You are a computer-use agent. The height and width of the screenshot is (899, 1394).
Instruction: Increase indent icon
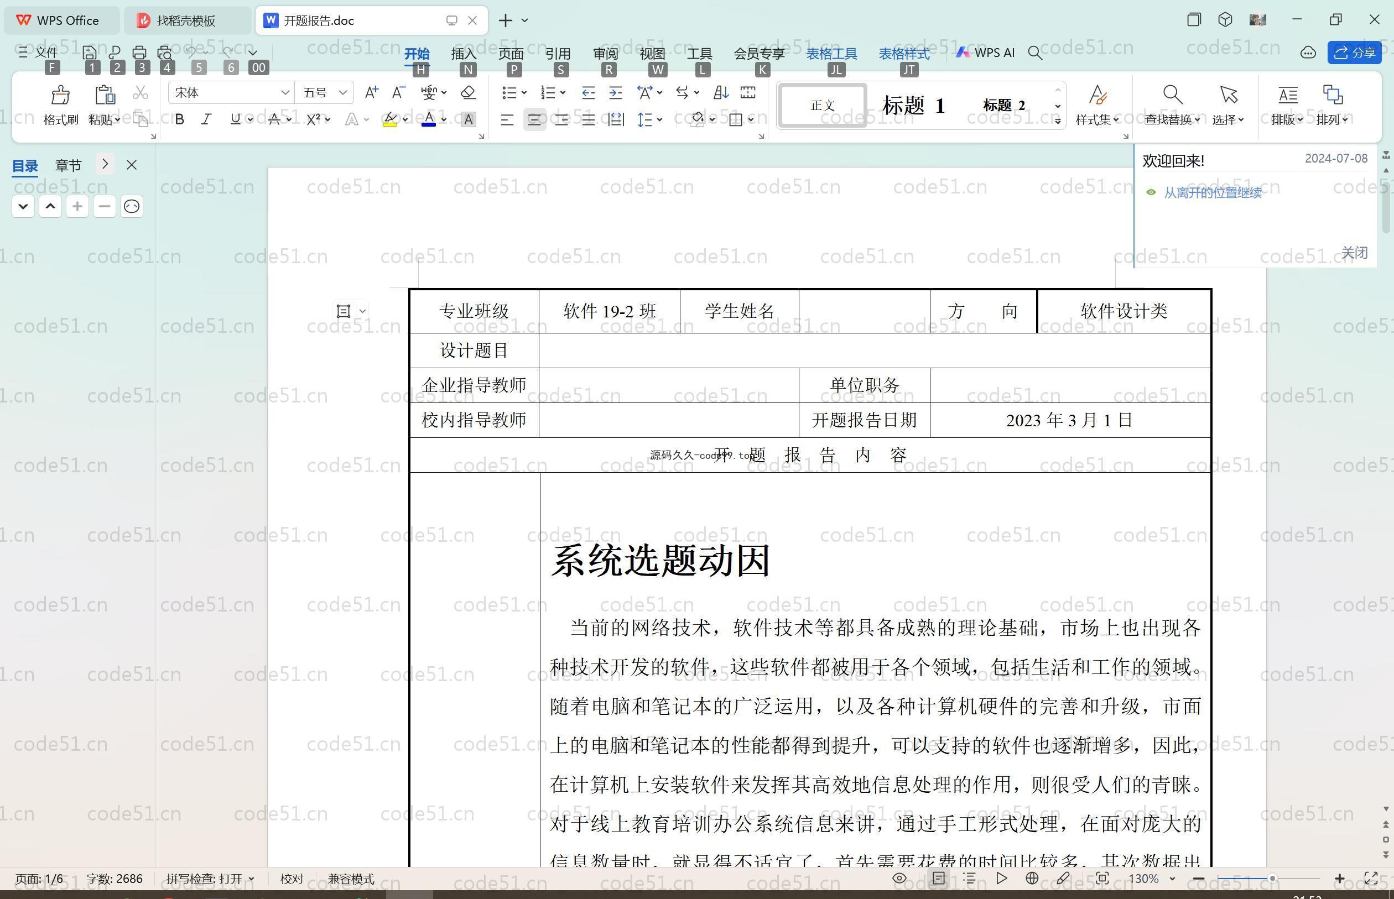click(616, 92)
